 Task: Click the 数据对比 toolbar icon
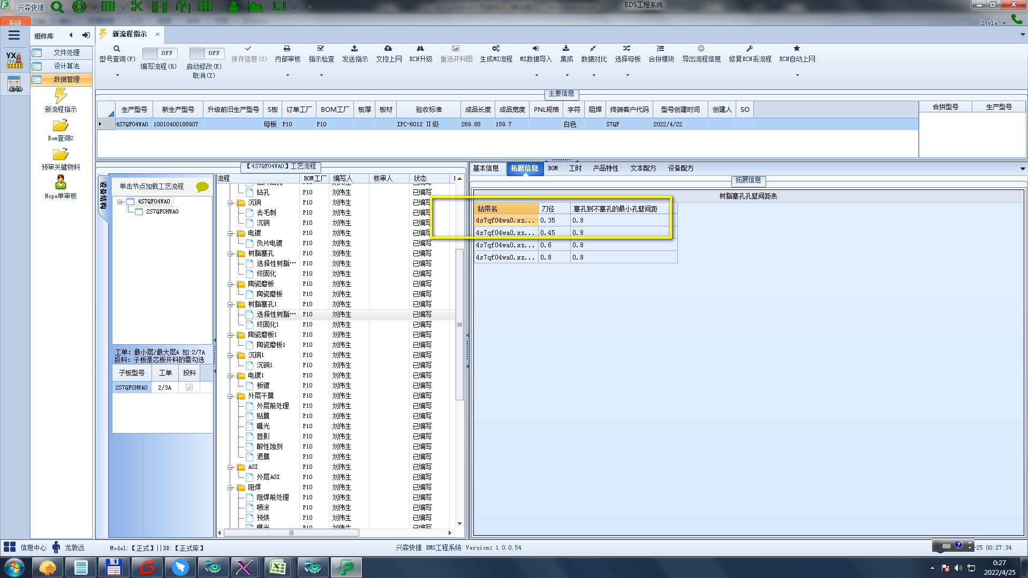tap(593, 49)
